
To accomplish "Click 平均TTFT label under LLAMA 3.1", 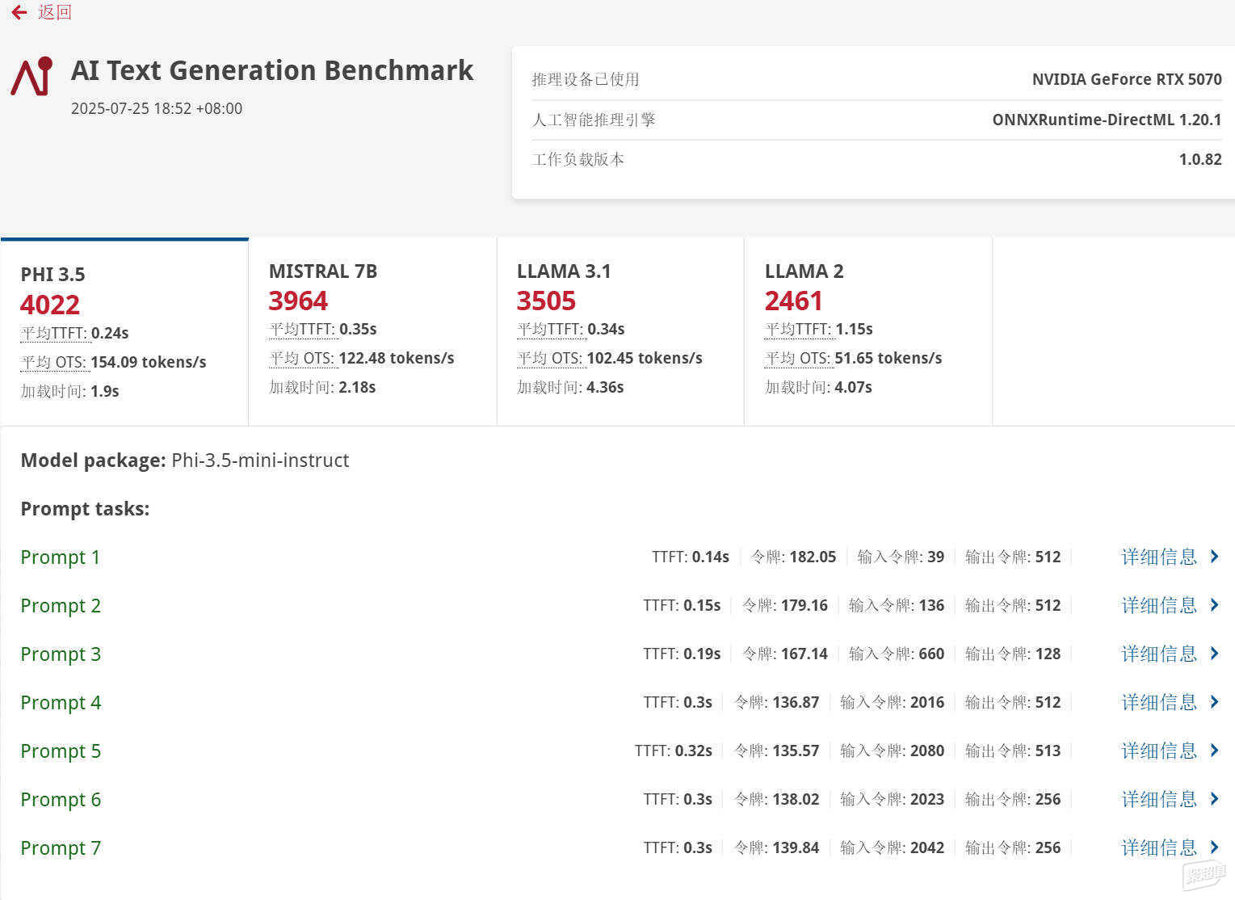I will point(550,329).
